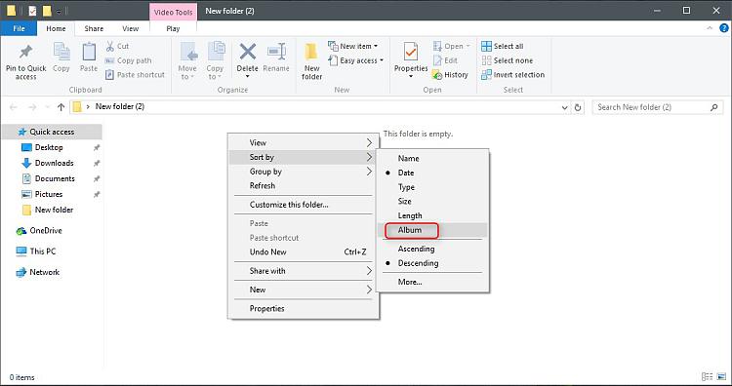Click the address bar path field
The height and width of the screenshot is (386, 732).
320,107
